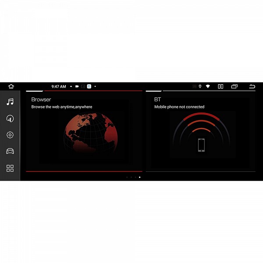The width and height of the screenshot is (263, 263).
Task: Open the recent apps overview
Action: click(x=235, y=86)
